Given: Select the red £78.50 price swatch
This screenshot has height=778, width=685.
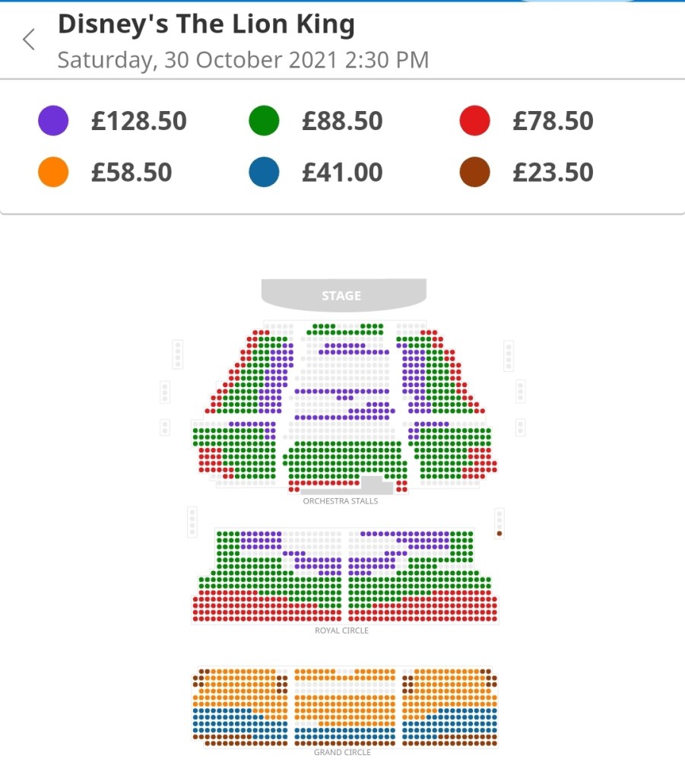Looking at the screenshot, I should coord(474,121).
